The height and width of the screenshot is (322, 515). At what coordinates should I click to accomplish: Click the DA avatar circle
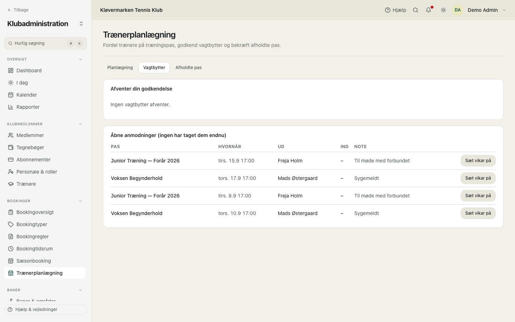[458, 10]
